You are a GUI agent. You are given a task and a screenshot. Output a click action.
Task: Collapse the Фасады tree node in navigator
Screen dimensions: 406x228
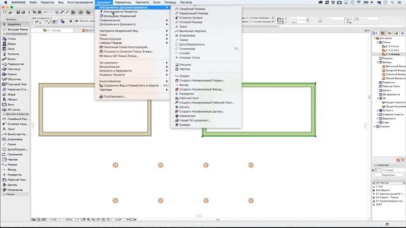click(378, 62)
